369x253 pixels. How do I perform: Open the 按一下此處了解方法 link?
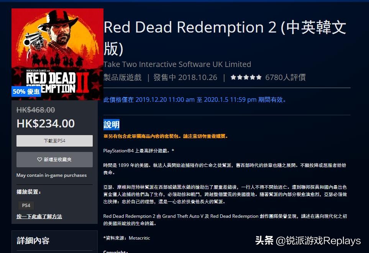pos(39,216)
